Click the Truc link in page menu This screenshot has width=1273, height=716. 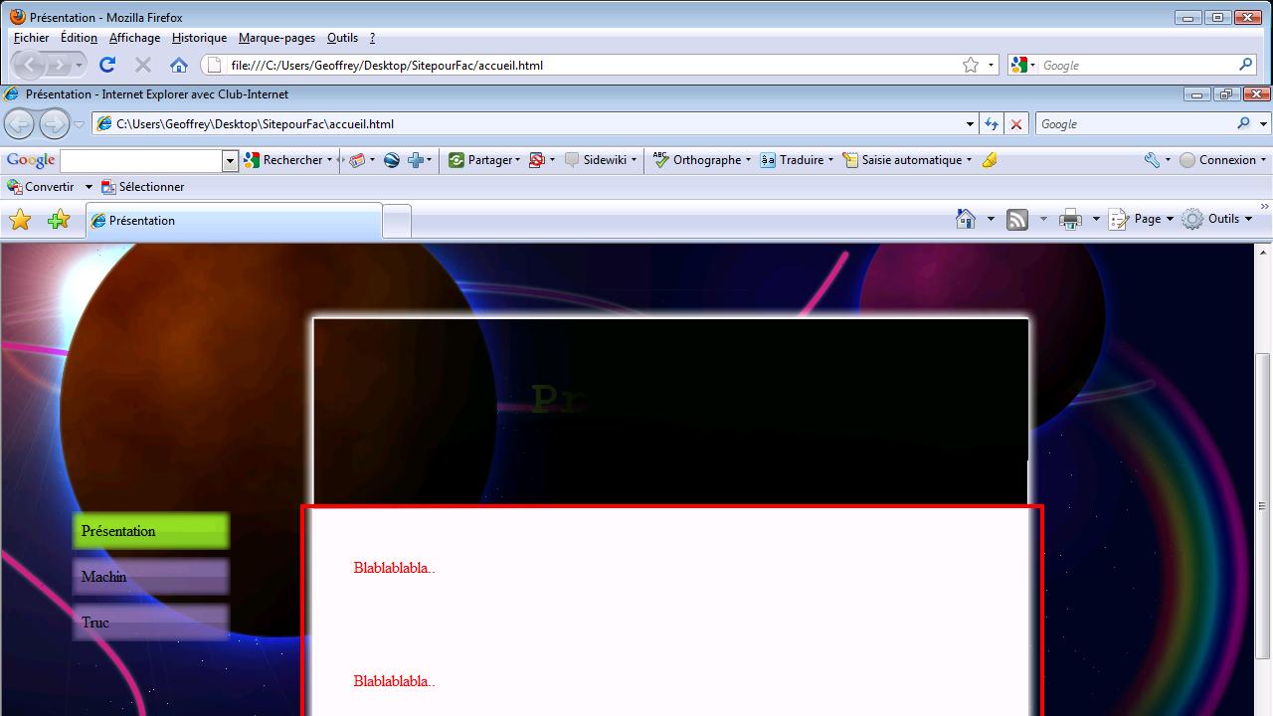(x=150, y=623)
